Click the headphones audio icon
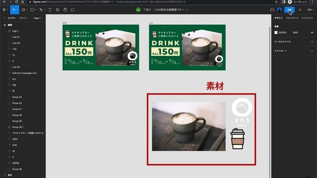The image size is (317, 178). [272, 10]
